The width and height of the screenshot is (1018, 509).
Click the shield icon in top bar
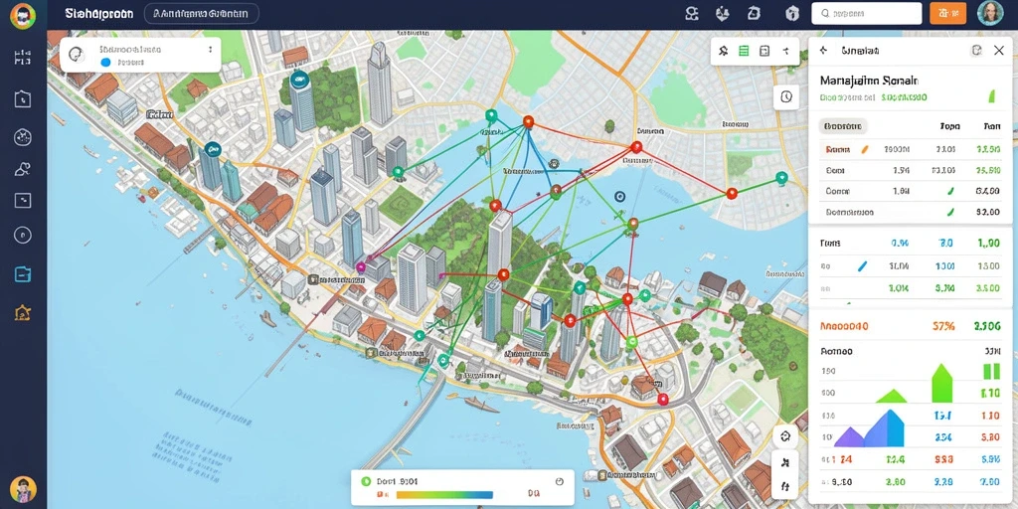791,13
